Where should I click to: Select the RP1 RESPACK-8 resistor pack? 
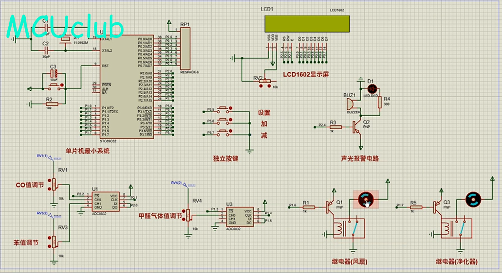tap(185, 48)
